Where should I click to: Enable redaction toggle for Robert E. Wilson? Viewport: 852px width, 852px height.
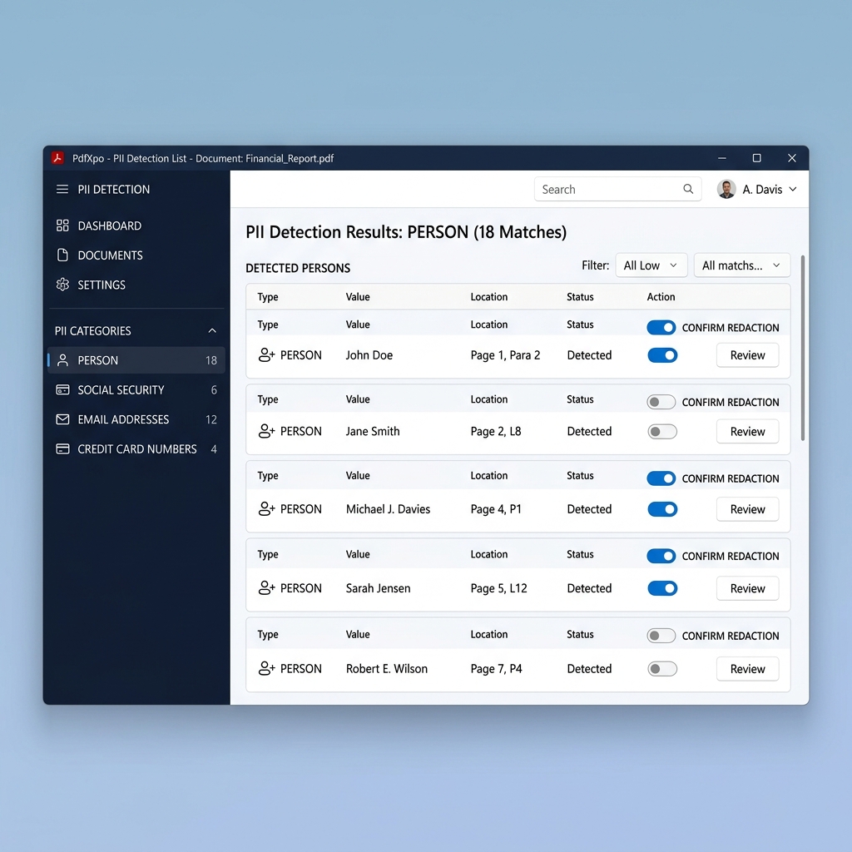click(661, 668)
